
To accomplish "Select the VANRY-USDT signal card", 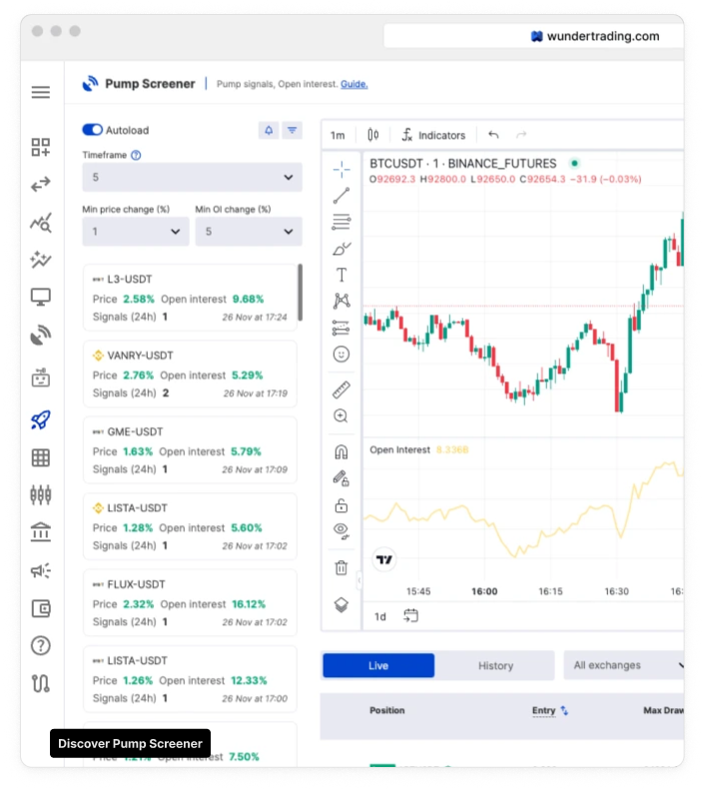I will point(190,374).
